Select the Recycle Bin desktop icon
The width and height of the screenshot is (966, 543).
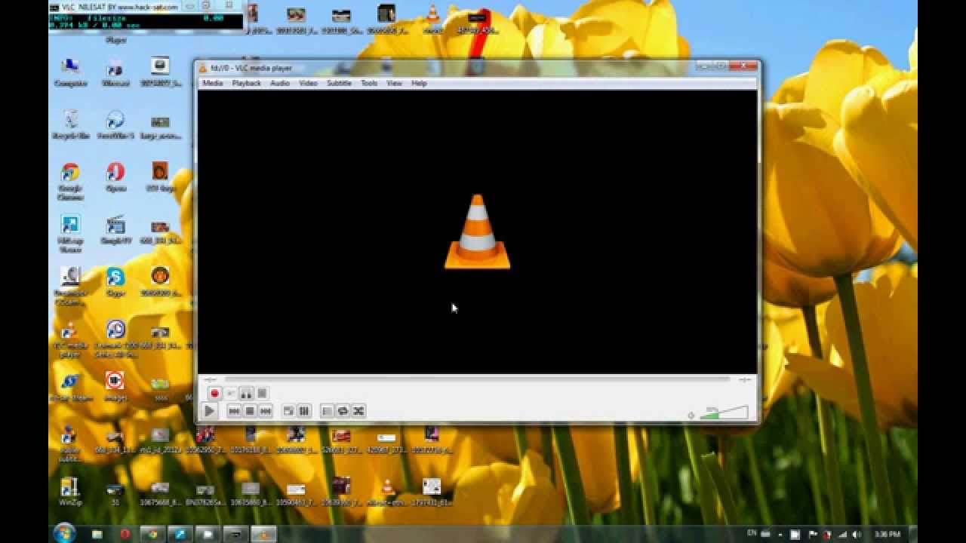[70, 124]
